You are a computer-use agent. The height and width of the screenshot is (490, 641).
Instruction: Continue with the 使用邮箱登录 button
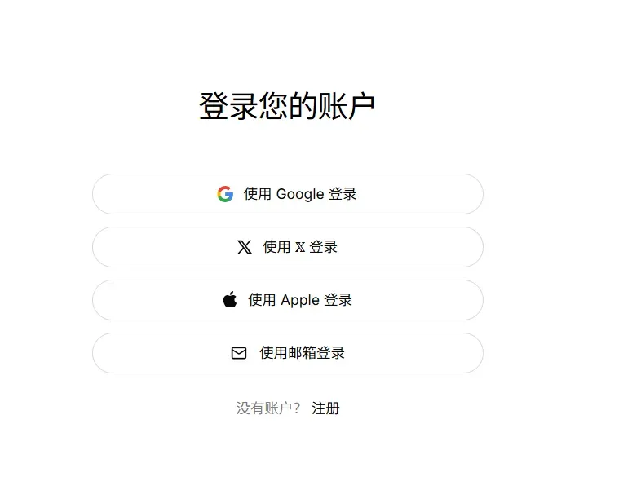(288, 353)
